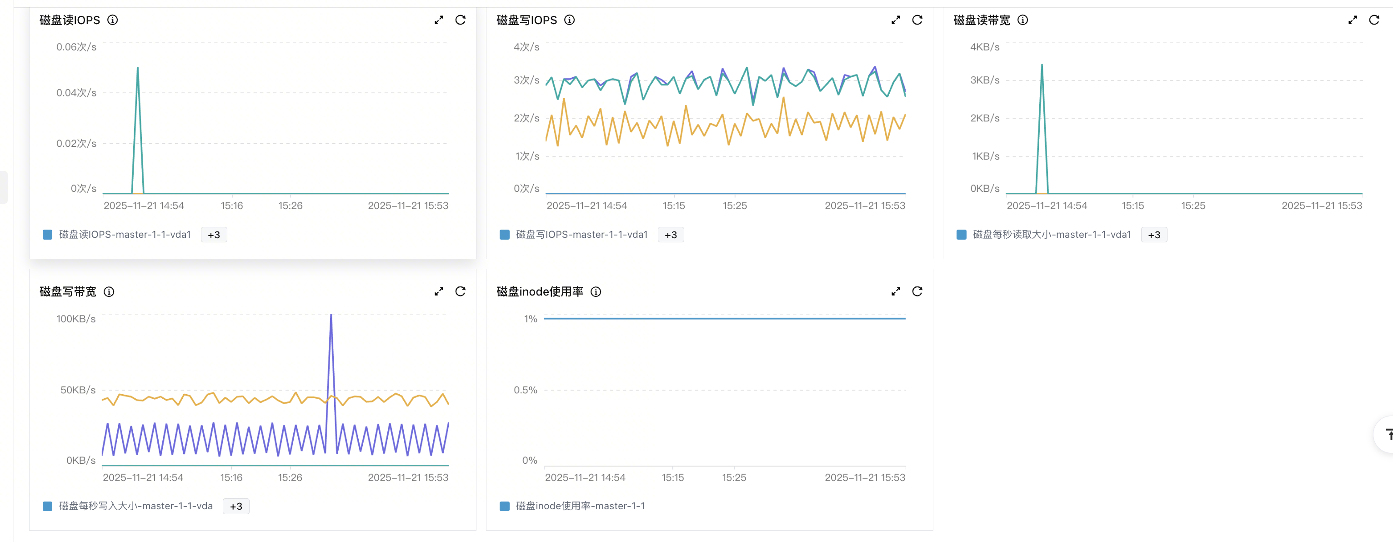Refresh the 磁盘写带宽 chart

(x=460, y=291)
